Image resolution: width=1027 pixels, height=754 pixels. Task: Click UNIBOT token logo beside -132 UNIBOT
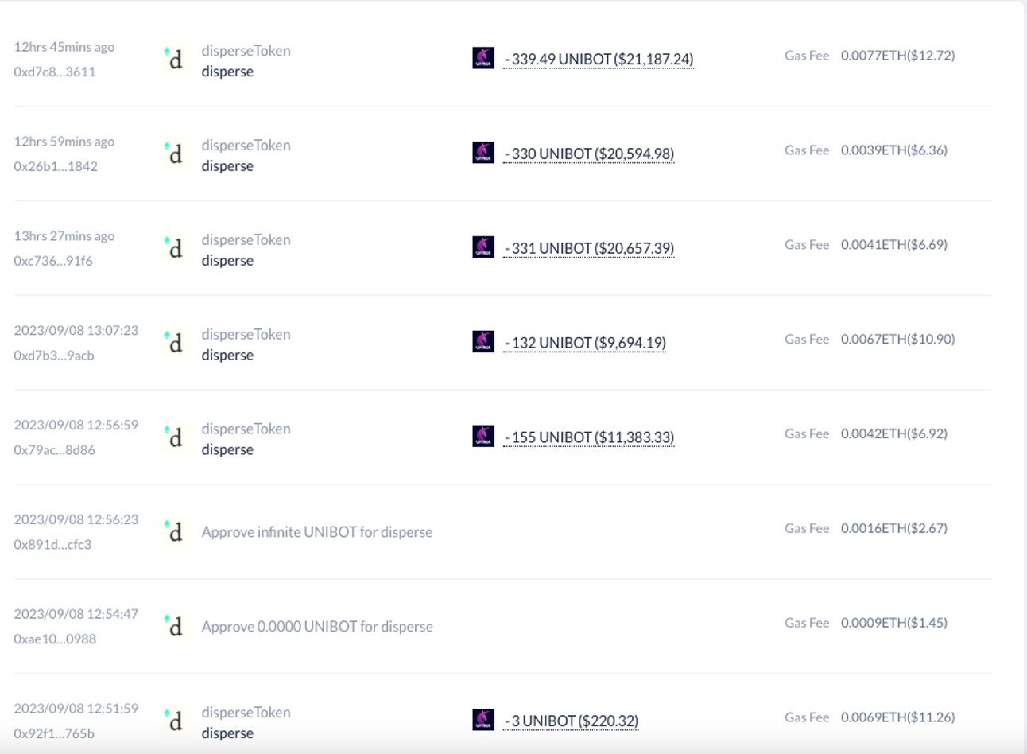(483, 342)
